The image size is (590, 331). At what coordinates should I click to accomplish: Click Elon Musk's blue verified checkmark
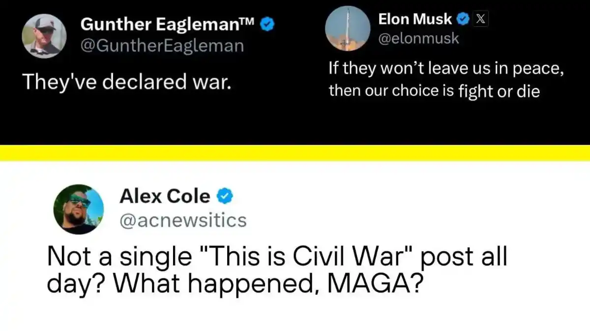click(462, 19)
